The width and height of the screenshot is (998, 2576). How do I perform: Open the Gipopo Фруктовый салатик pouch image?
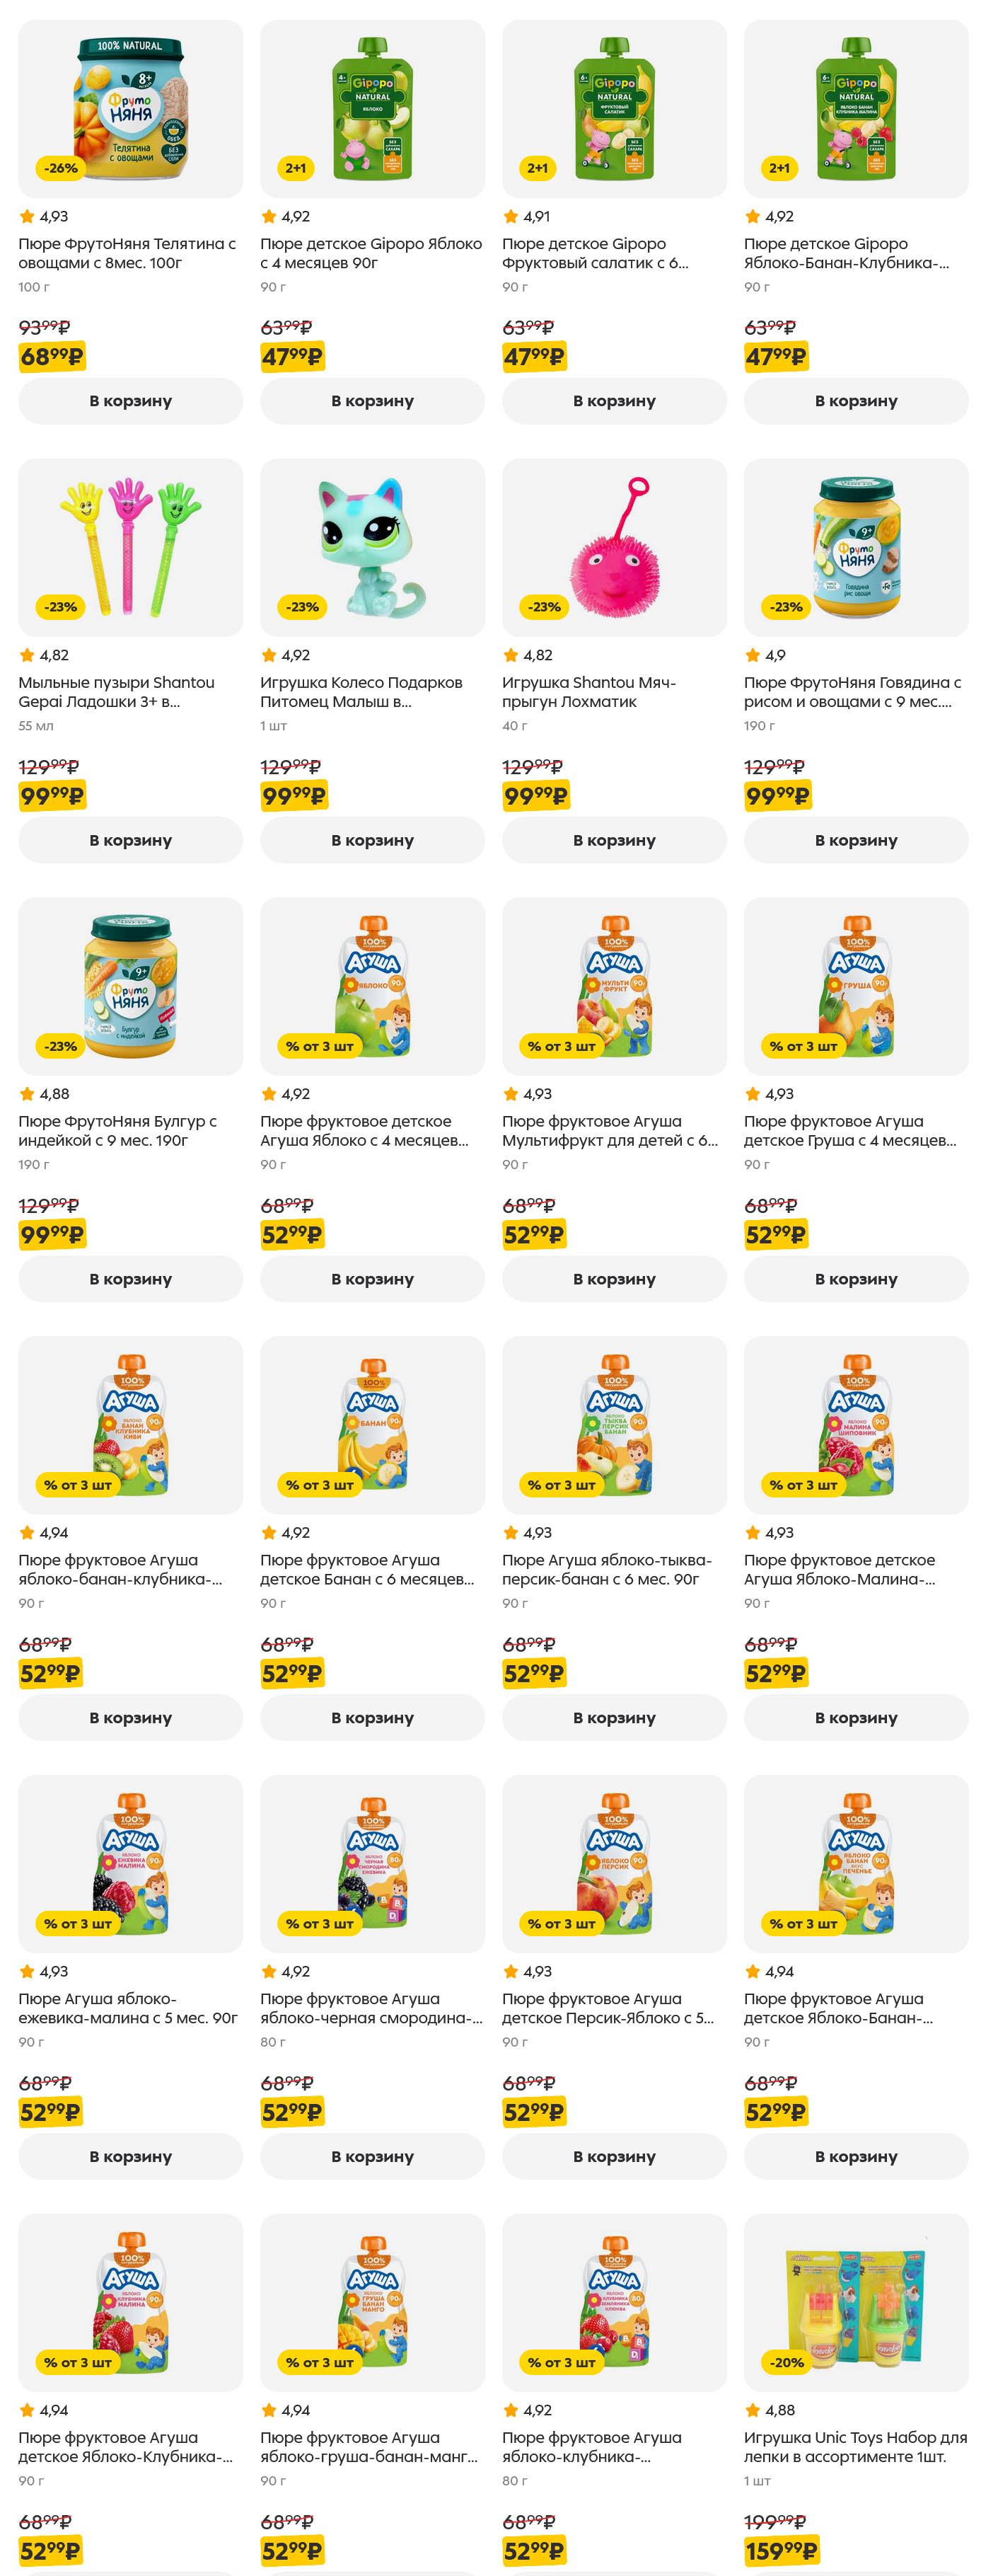pyautogui.click(x=613, y=108)
